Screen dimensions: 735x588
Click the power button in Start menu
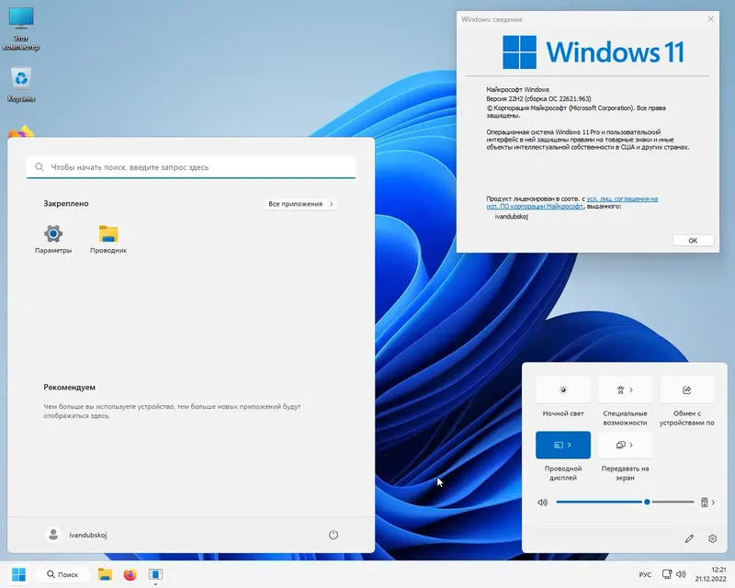(x=333, y=534)
